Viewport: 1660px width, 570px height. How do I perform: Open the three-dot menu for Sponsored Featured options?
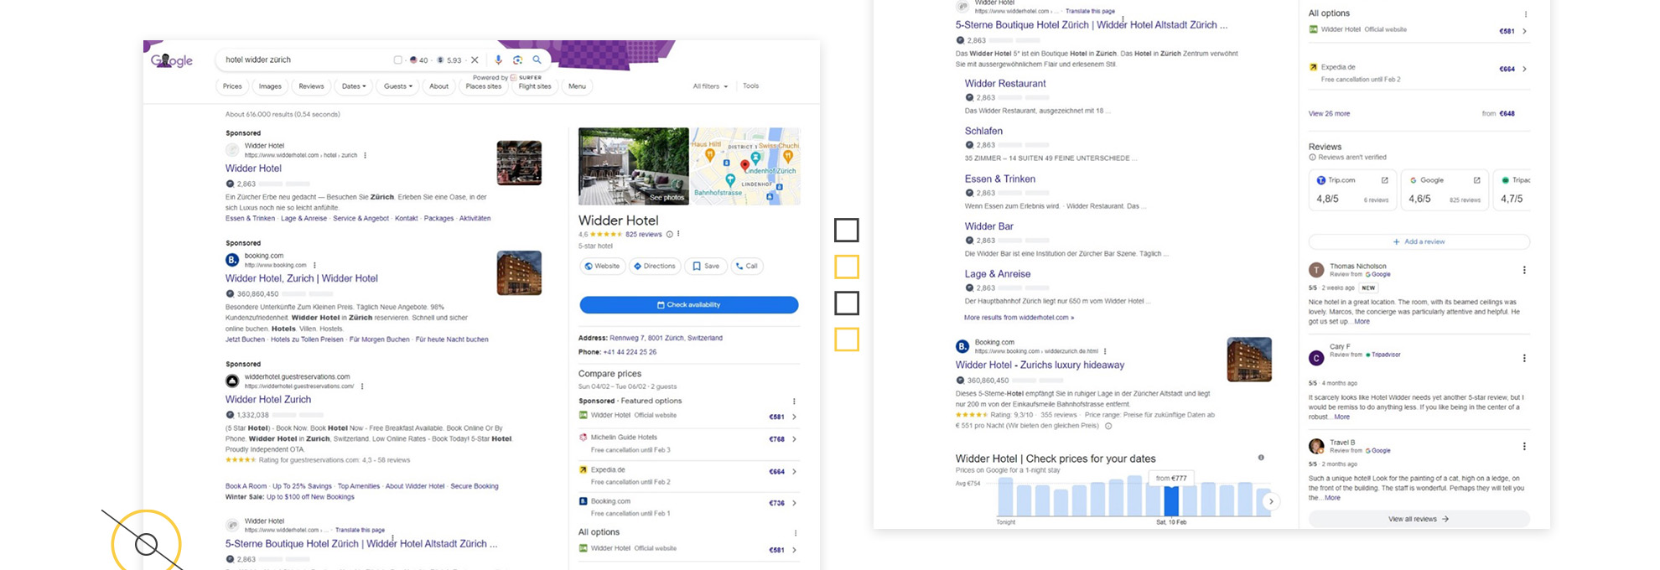(794, 401)
